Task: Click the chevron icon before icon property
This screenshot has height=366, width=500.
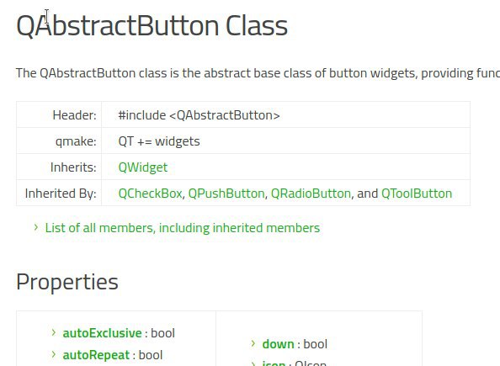Action: 253,363
